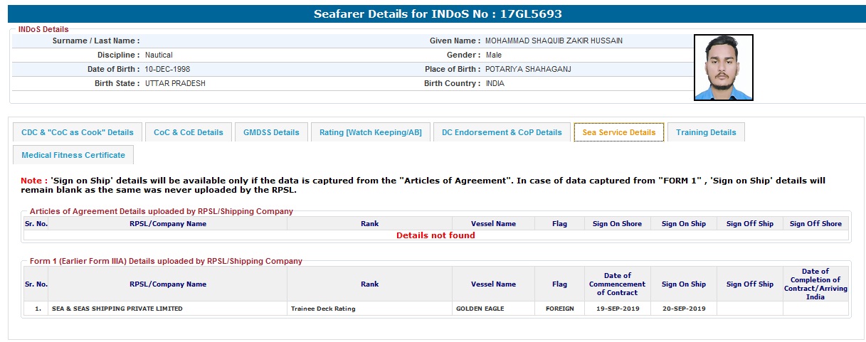Select the Rating [Watch Keeping/AB] tab
The height and width of the screenshot is (342, 866).
pyautogui.click(x=370, y=132)
